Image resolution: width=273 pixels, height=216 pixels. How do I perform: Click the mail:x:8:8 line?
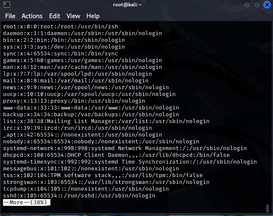tap(76, 81)
